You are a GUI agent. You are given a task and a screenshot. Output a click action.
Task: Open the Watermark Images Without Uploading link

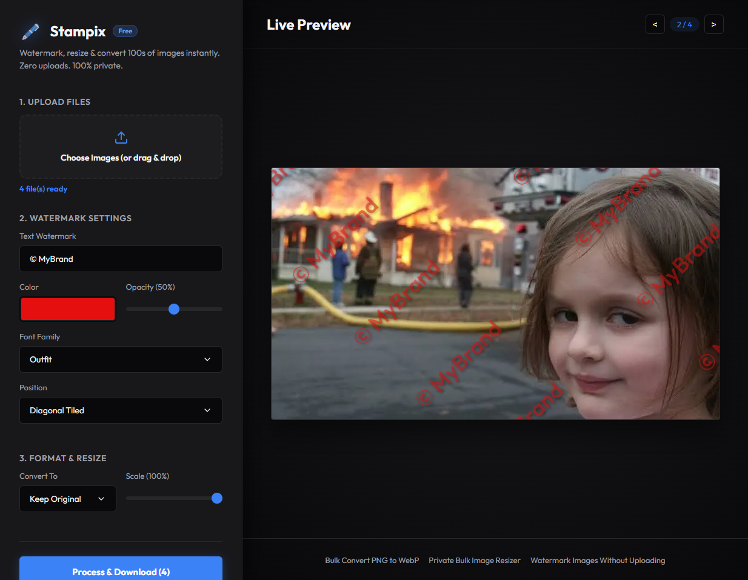click(598, 560)
